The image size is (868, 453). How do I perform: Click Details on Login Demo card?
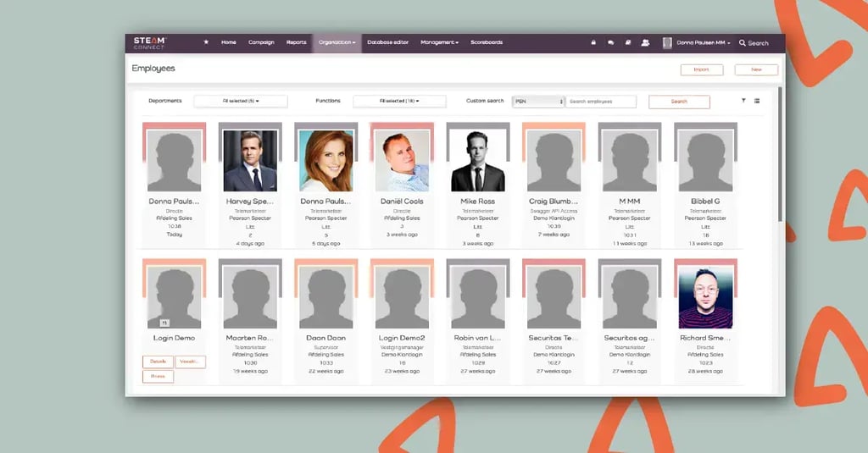158,362
